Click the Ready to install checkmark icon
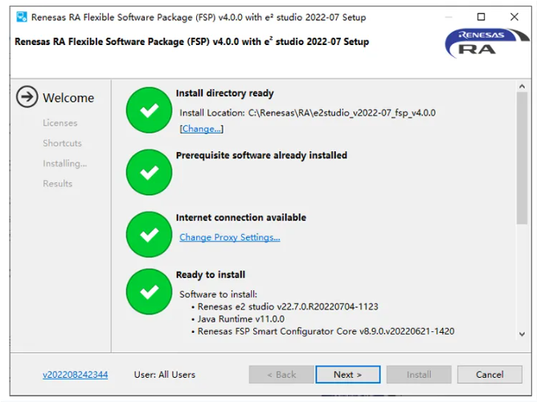This screenshot has height=402, width=537. pos(149,292)
